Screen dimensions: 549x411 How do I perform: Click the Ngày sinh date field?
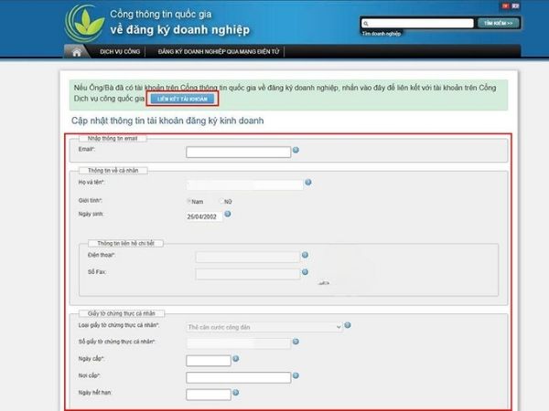point(204,216)
